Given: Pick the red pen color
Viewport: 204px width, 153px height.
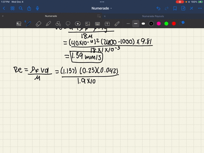Looking at the screenshot, I should (174, 24).
